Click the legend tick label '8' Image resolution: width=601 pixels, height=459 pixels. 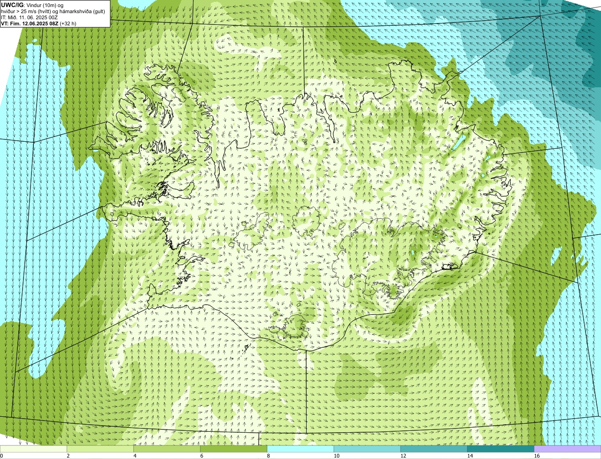click(268, 456)
